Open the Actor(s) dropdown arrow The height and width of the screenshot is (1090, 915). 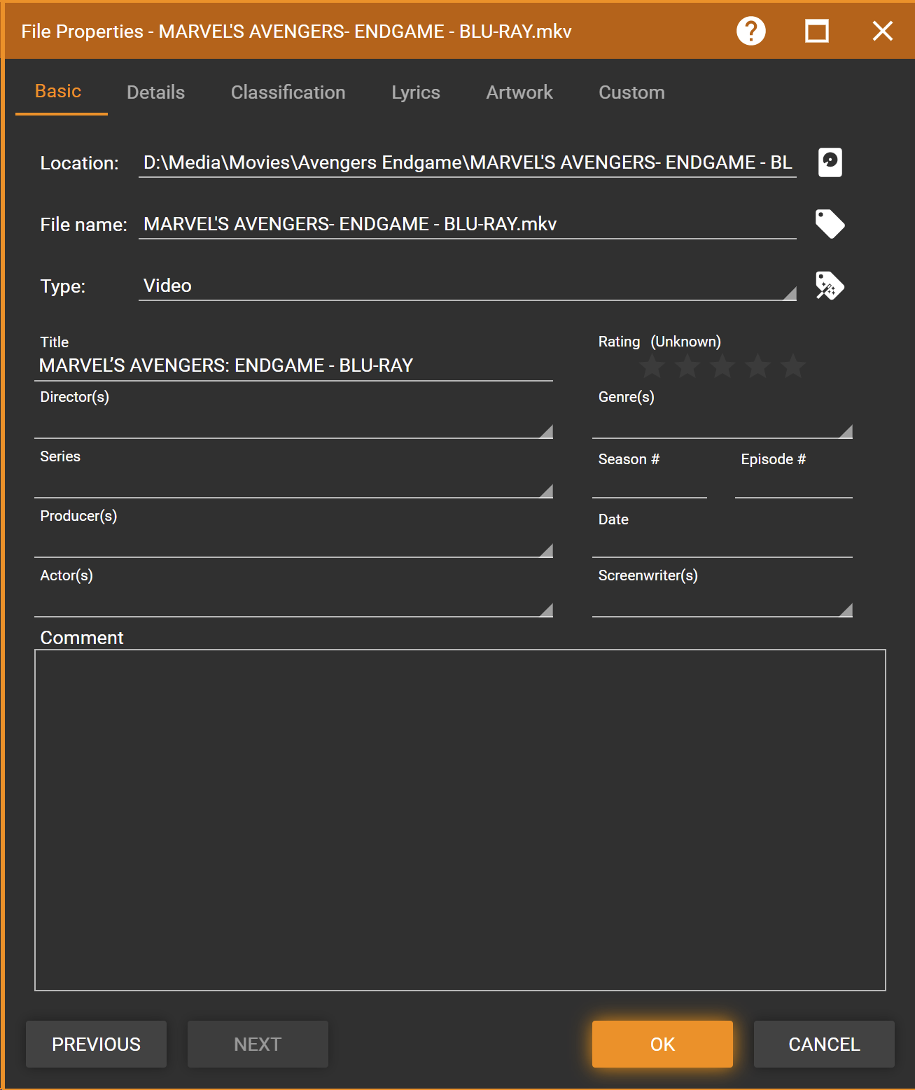click(546, 610)
